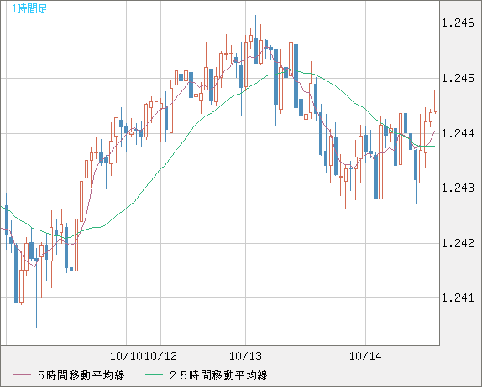Click the purple 5-hour MA legend line sample
482x387 pixels.
[x=22, y=375]
